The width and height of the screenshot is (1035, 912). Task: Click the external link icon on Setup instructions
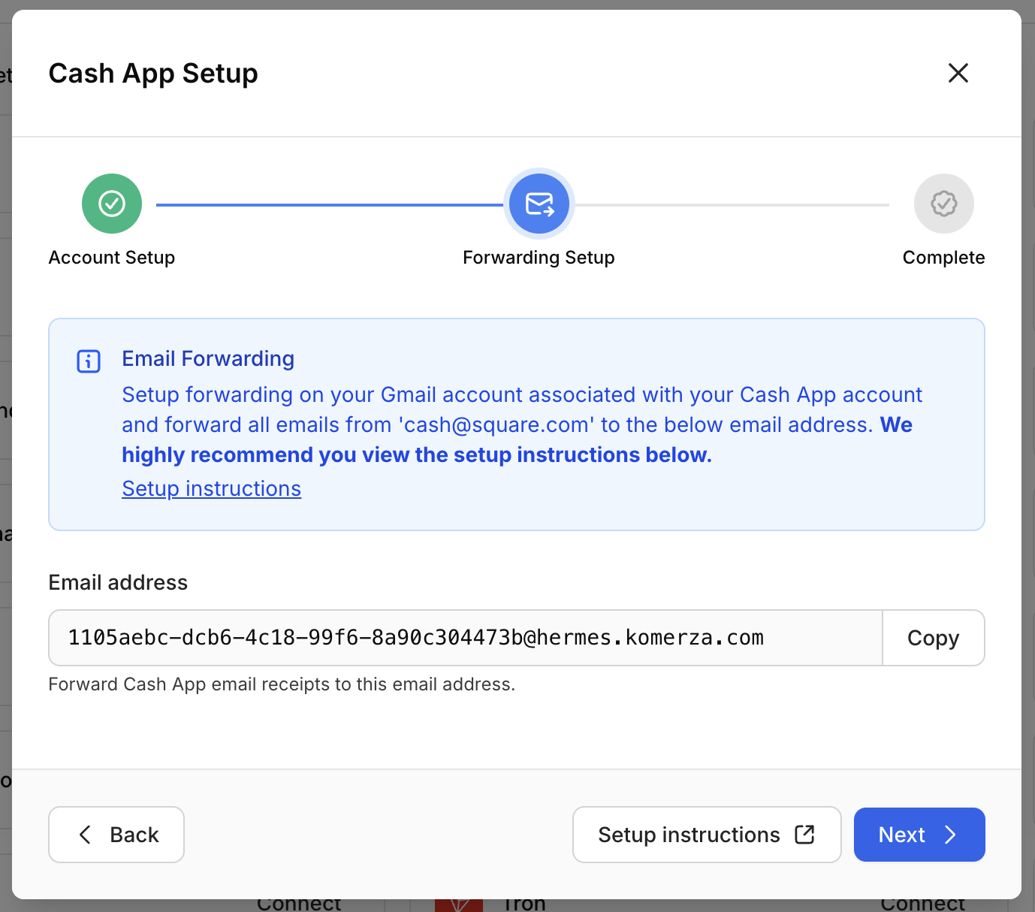click(804, 834)
